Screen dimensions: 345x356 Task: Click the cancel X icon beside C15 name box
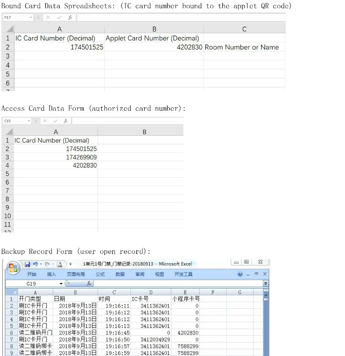45,121
